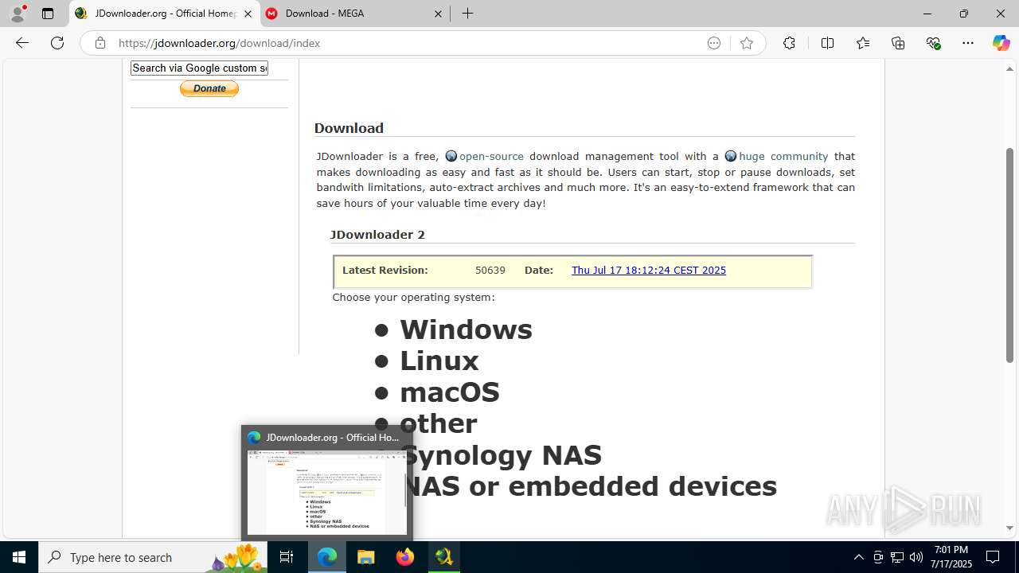Click the JDownloader 2 heading
Image resolution: width=1019 pixels, height=573 pixels.
377,234
